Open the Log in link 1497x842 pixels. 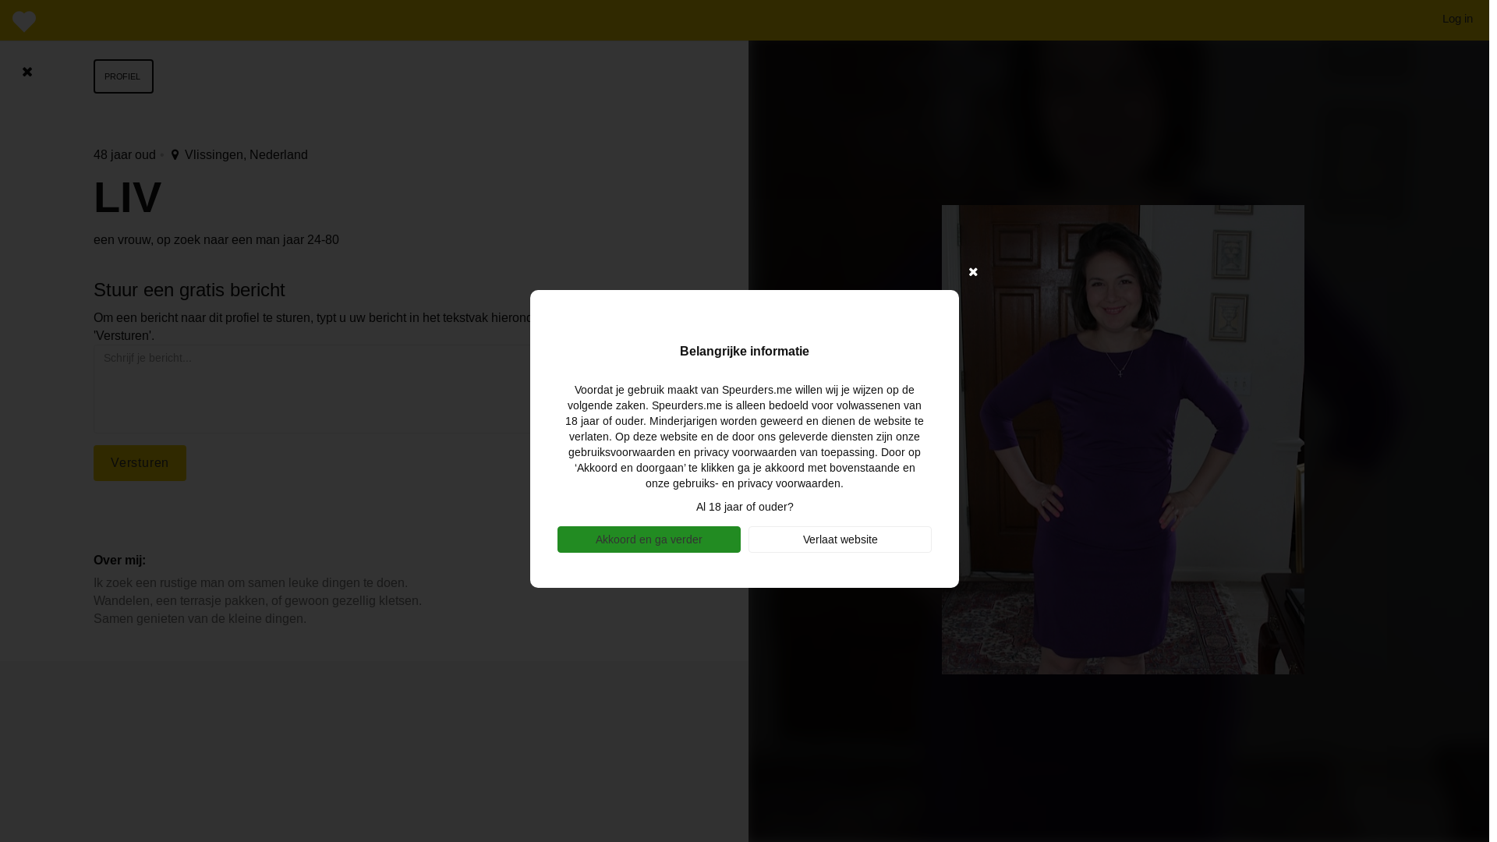[x=1457, y=19]
